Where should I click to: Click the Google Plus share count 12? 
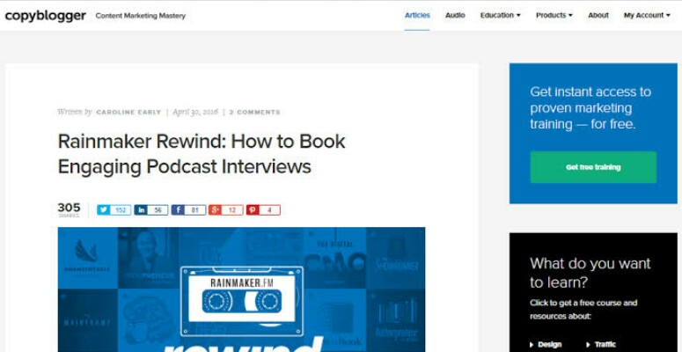click(232, 210)
